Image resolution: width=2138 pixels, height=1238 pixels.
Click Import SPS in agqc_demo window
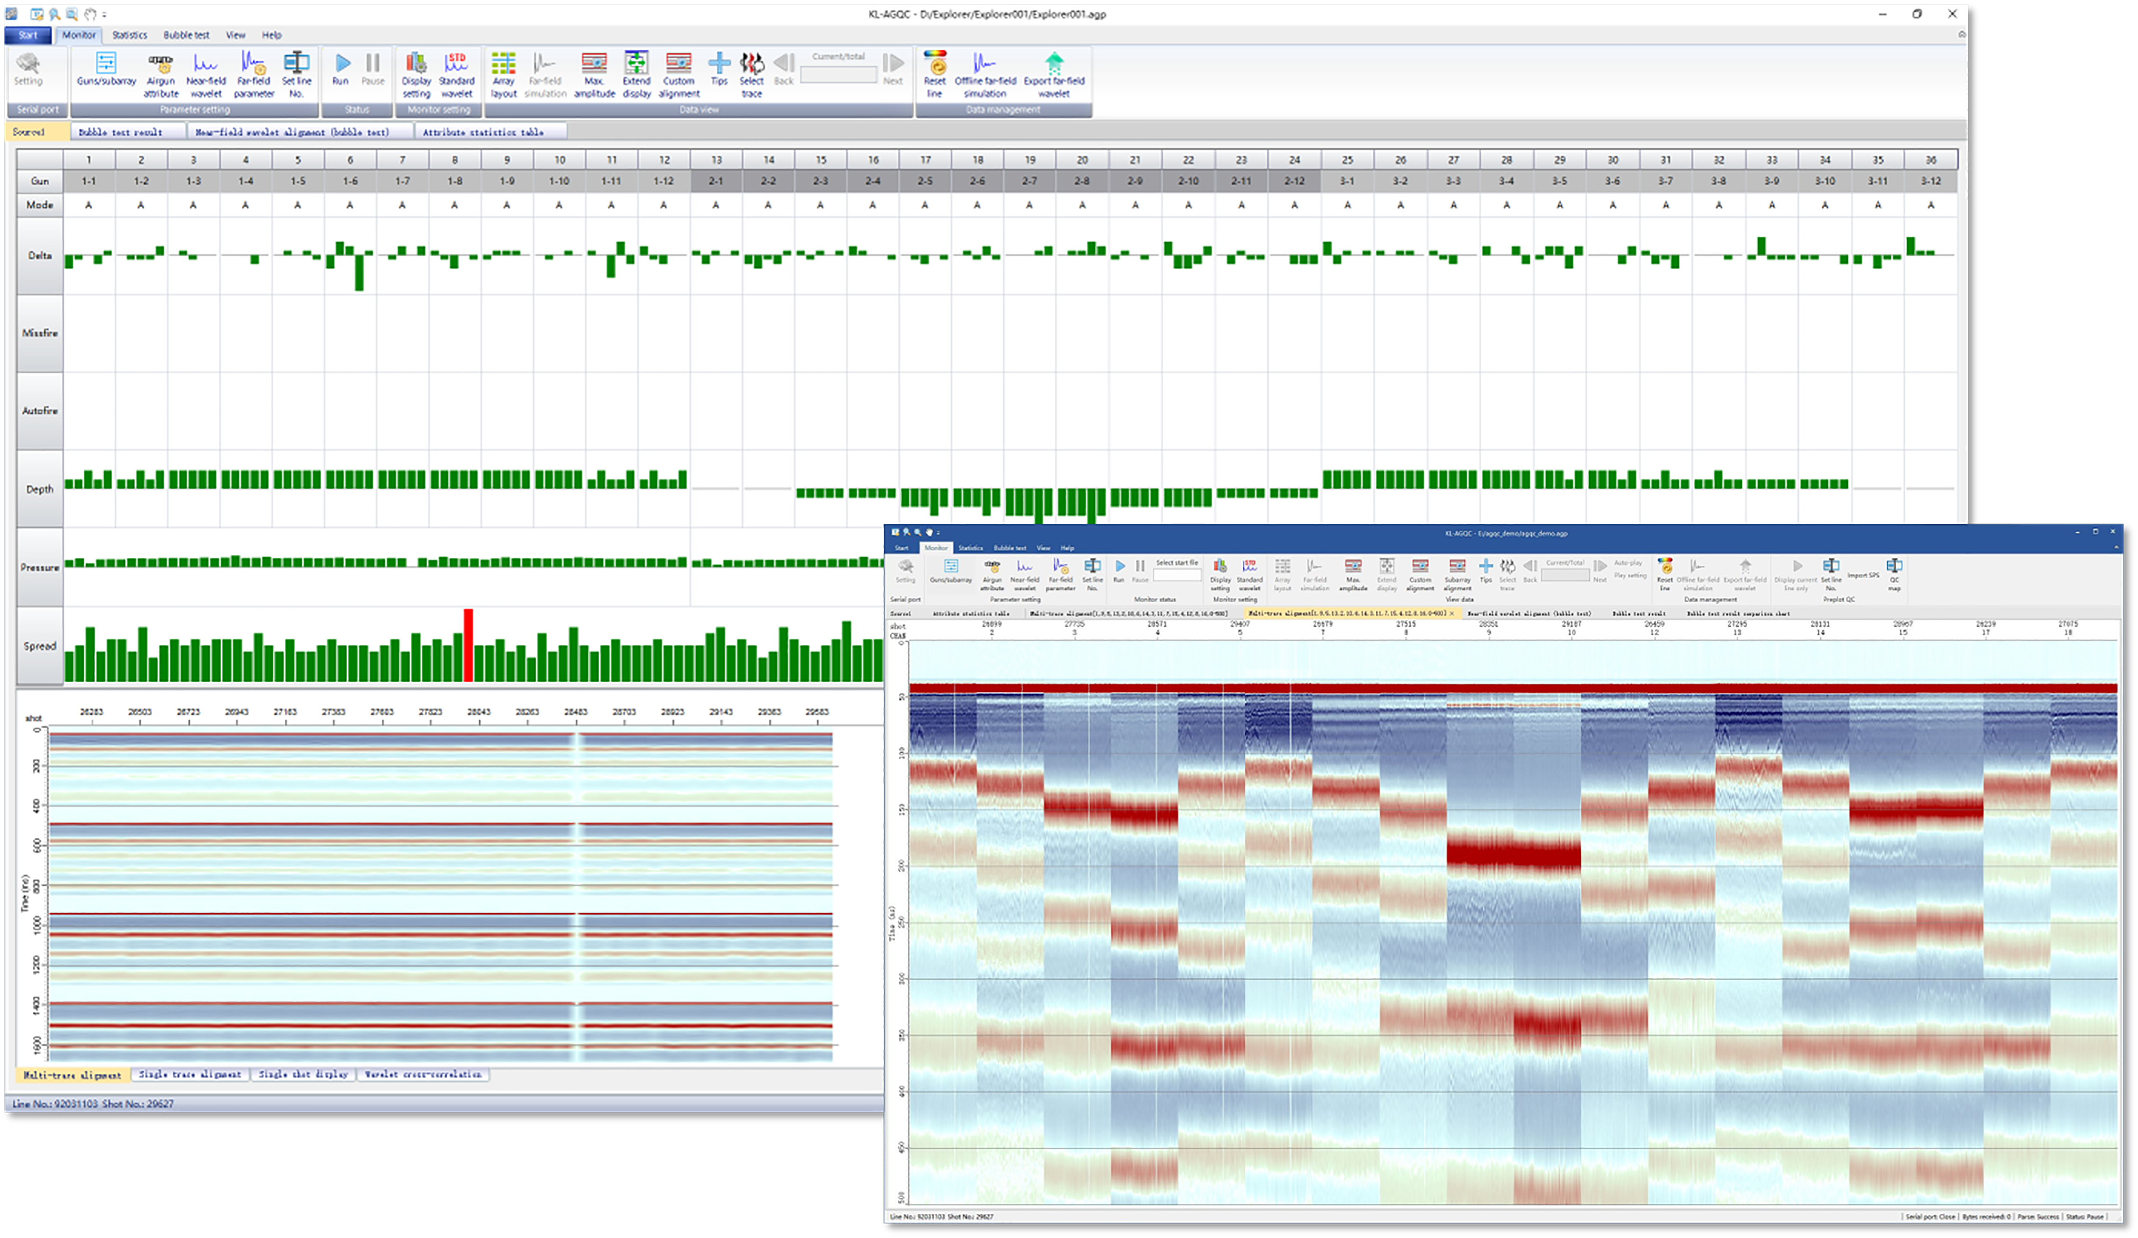(1863, 575)
